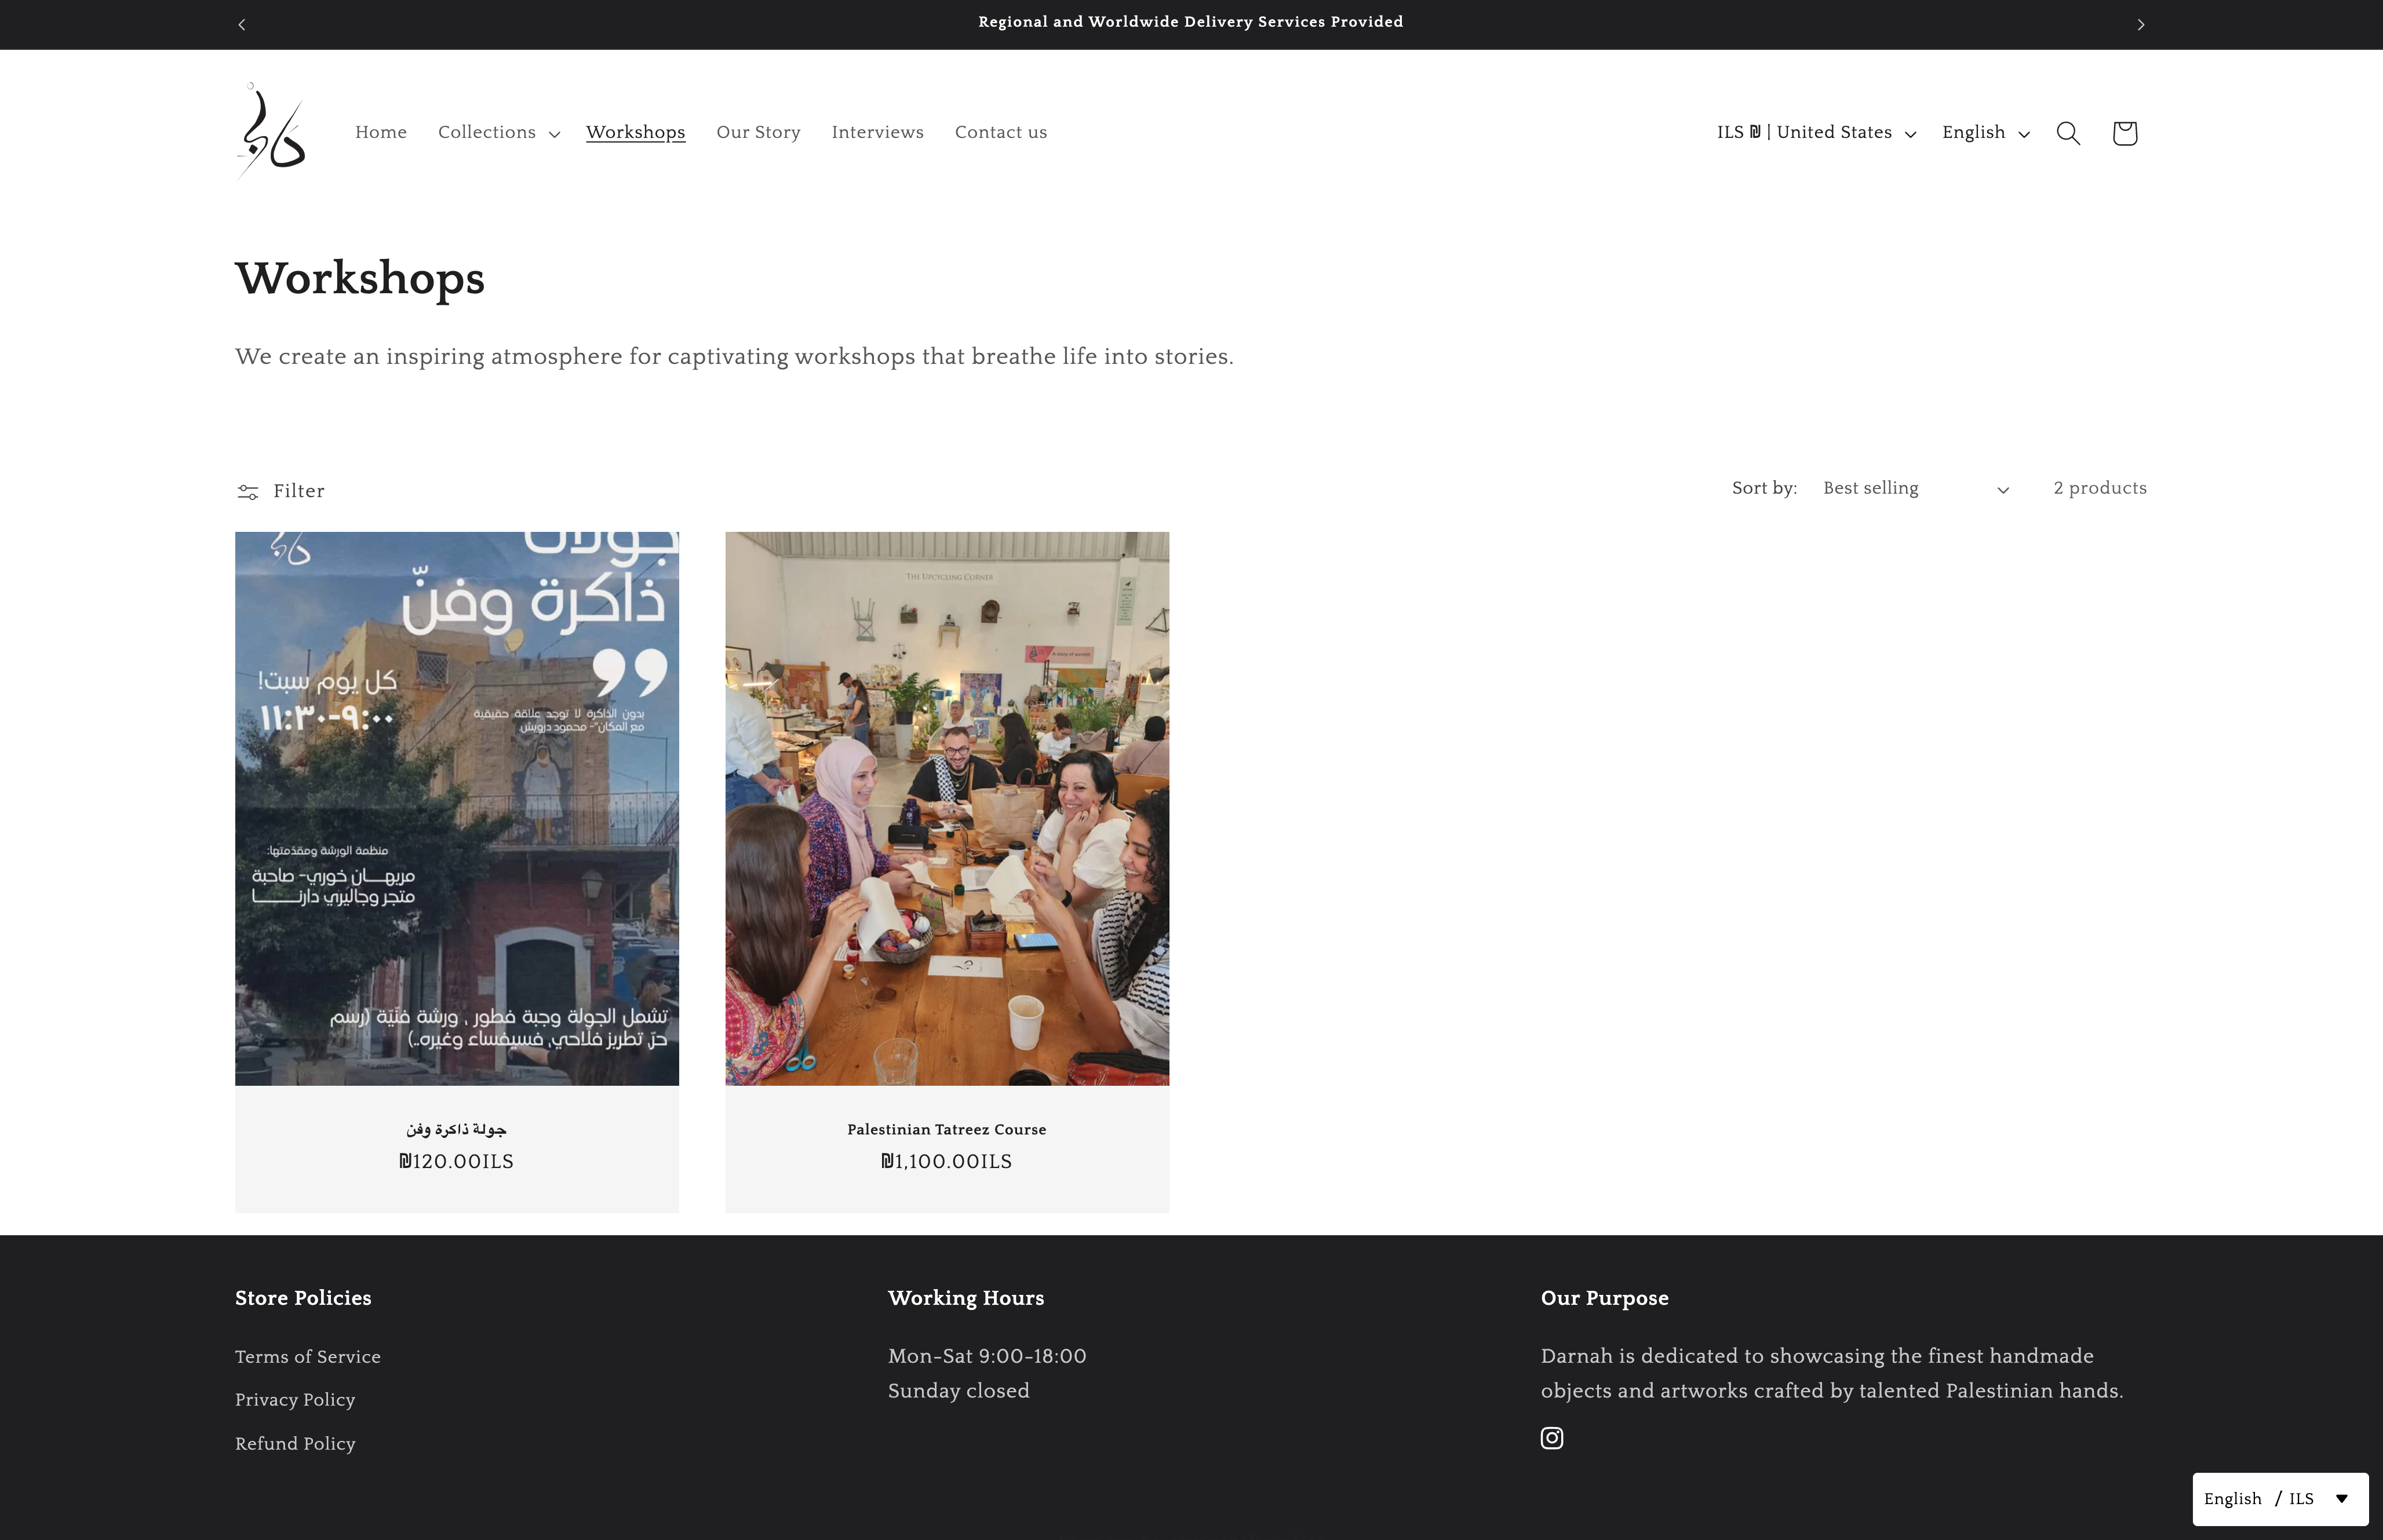The image size is (2383, 1540).
Task: Click the Workshops page heading
Action: [360, 278]
